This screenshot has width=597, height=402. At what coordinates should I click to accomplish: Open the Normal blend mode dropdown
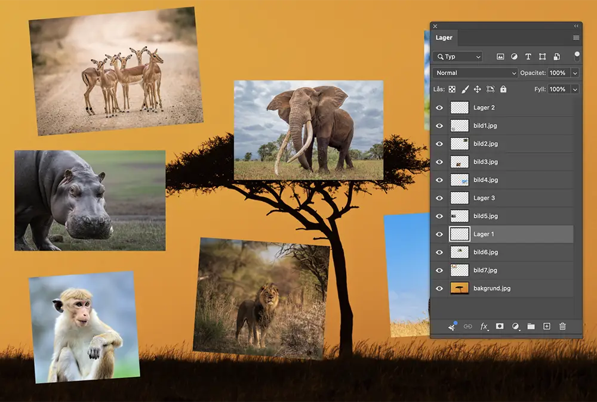[x=475, y=73]
